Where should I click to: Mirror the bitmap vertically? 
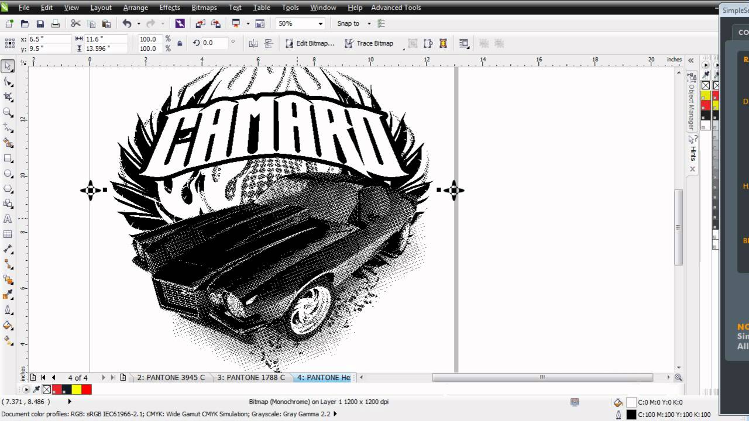click(x=269, y=43)
